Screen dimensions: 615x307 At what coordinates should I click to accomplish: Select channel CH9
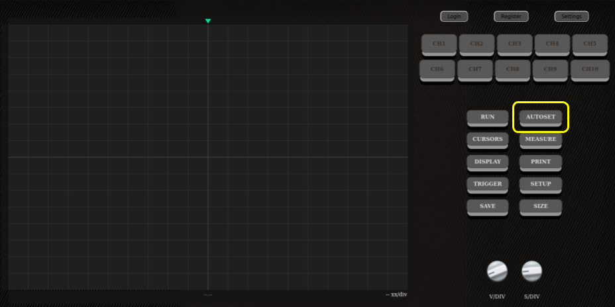pyautogui.click(x=550, y=70)
